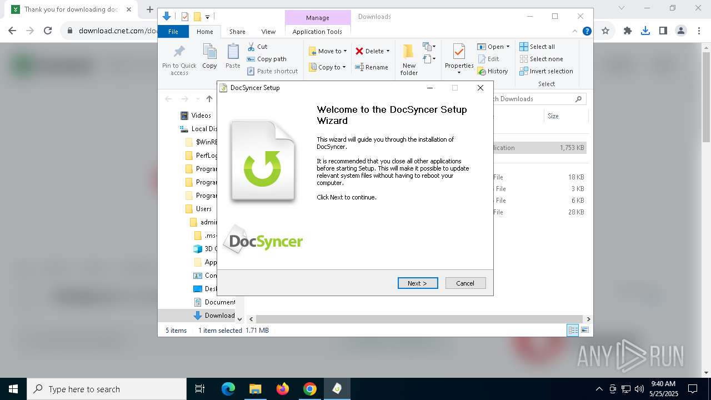
Task: Toggle Chrome side panel
Action: point(663,31)
